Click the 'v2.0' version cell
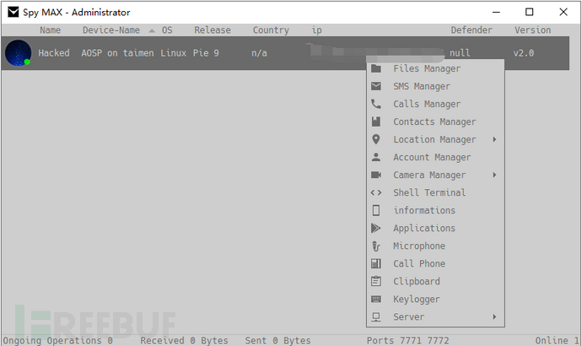This screenshot has width=582, height=346. [x=523, y=53]
